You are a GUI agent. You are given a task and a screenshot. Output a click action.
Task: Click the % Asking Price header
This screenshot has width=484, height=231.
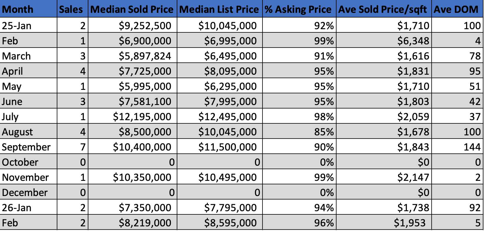pyautogui.click(x=298, y=9)
